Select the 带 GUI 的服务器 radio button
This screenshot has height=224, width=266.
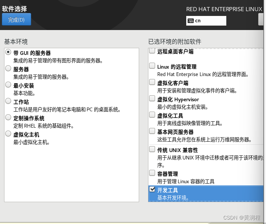(8, 52)
